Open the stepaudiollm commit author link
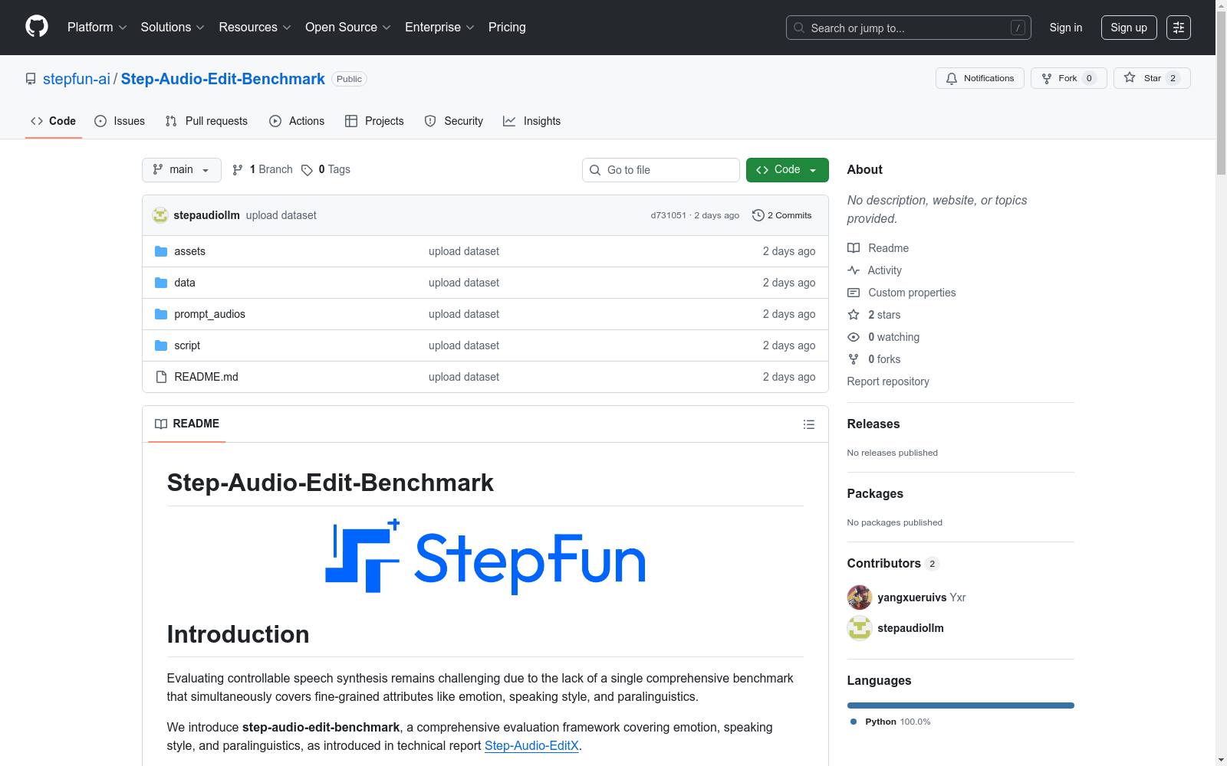This screenshot has height=766, width=1227. click(207, 215)
